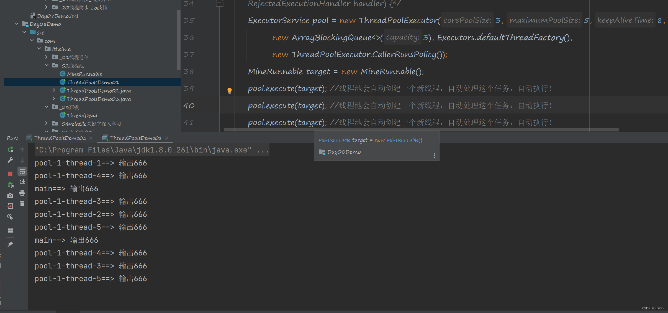Expand _04volatile关键字深入学习 package
The image size is (668, 313).
(x=46, y=123)
